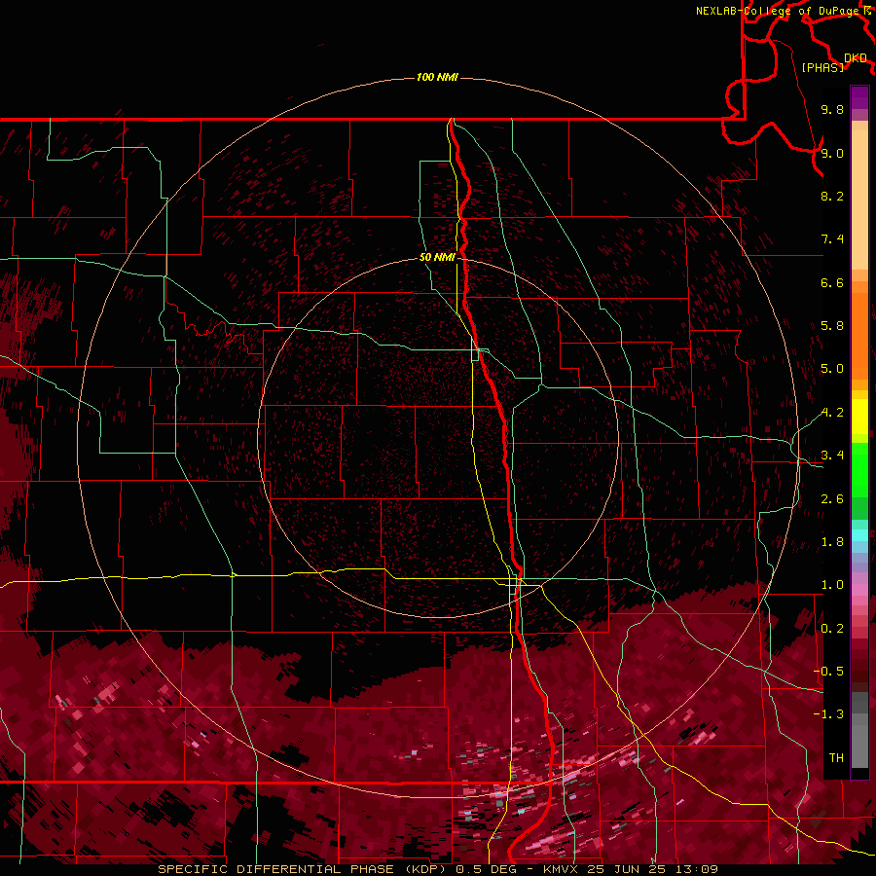
Task: Click the "DKD" label above the scale
Action: point(856,58)
